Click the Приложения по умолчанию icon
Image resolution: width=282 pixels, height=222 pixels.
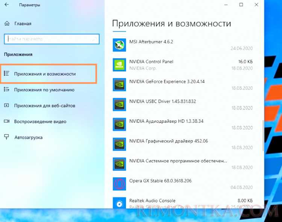(x=7, y=89)
